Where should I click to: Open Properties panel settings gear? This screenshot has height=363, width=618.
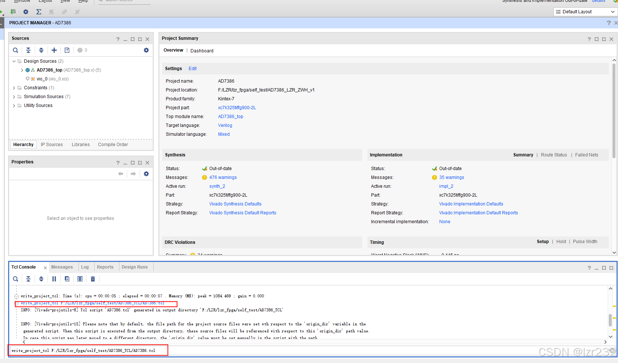pyautogui.click(x=146, y=174)
